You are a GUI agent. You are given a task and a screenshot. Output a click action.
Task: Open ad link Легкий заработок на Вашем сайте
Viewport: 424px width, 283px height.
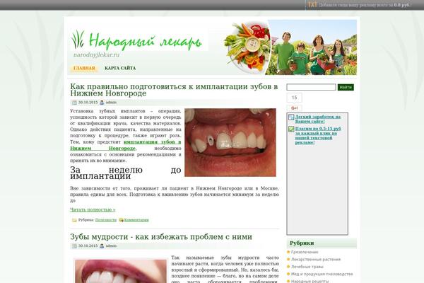tap(318, 119)
